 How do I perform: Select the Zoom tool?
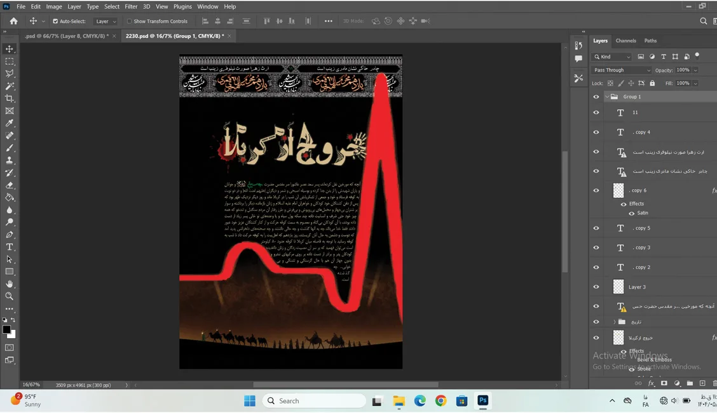(x=9, y=296)
